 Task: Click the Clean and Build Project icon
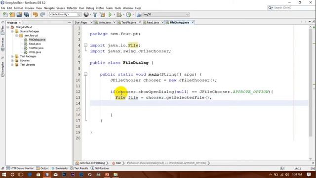pos(102,14)
